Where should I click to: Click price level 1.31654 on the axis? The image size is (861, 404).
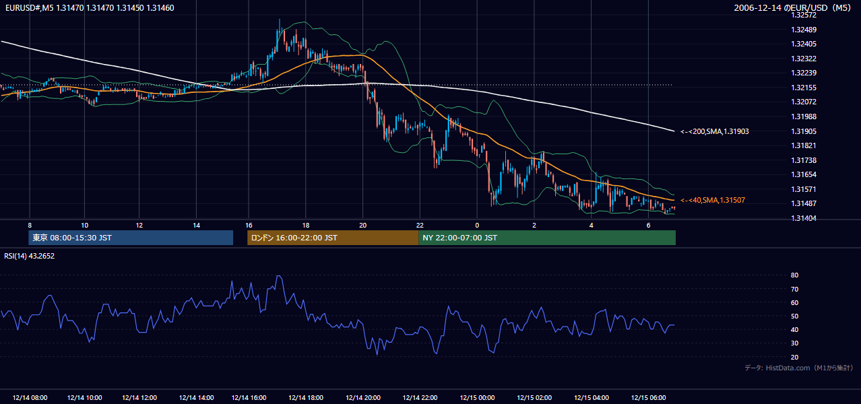(804, 174)
